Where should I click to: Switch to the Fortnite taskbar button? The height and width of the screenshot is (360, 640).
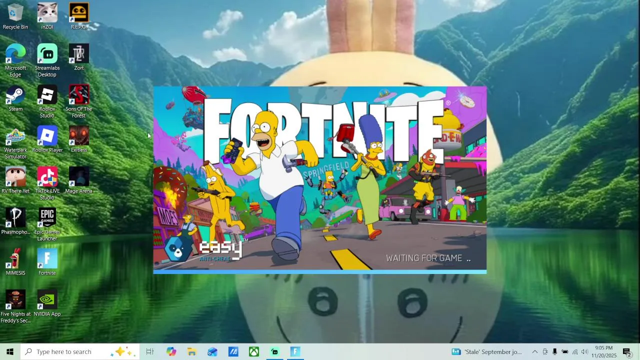[x=295, y=351]
